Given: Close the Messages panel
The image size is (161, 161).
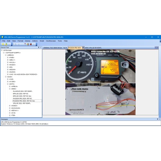Looking at the screenshot, I should click(159, 119).
